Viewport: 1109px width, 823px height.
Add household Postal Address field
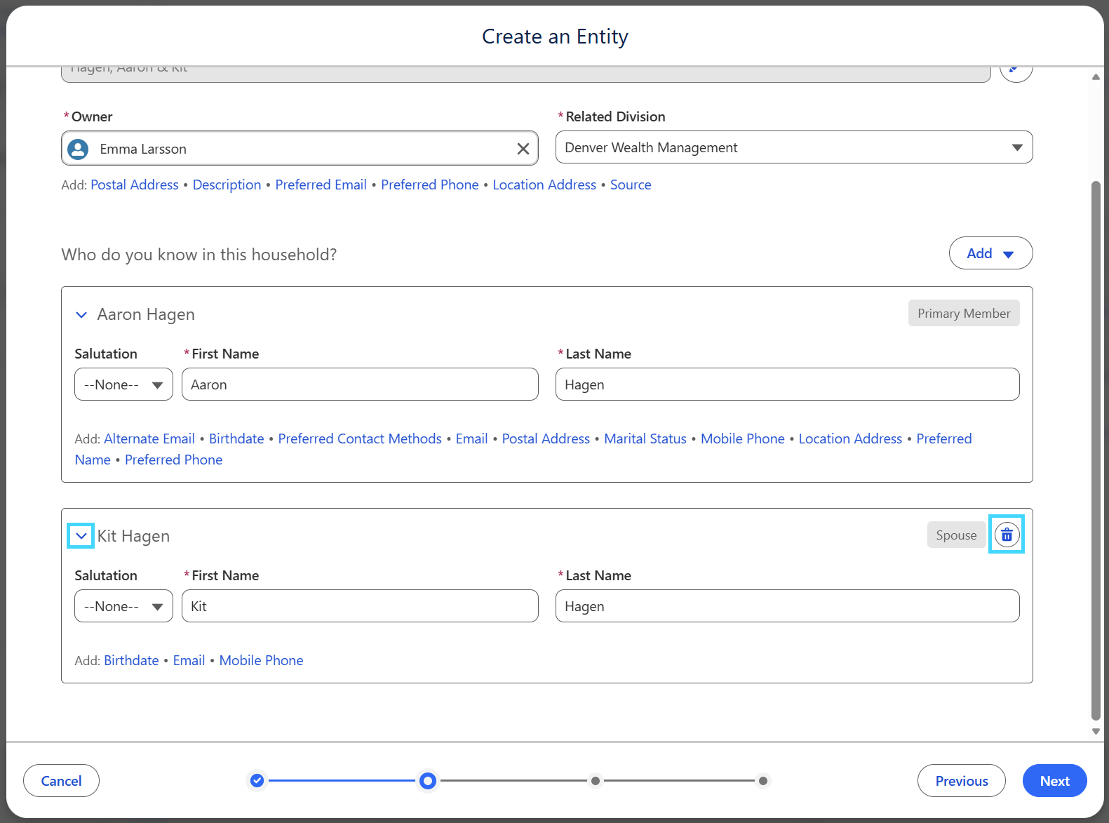pyautogui.click(x=135, y=185)
